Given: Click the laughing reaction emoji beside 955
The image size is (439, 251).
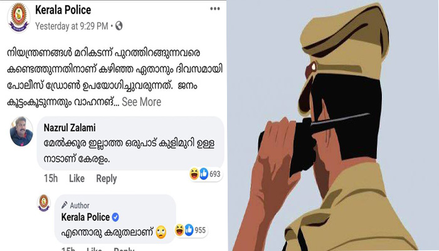Looking at the screenshot, I should point(179,230).
